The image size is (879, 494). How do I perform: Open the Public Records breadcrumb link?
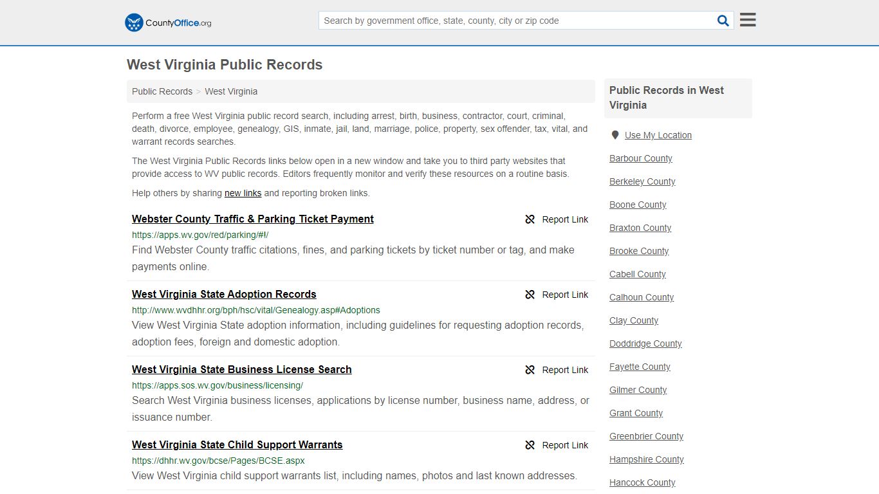point(162,91)
